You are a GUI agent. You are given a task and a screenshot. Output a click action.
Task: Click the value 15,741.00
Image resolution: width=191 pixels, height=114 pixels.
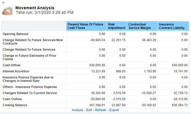coord(181,71)
